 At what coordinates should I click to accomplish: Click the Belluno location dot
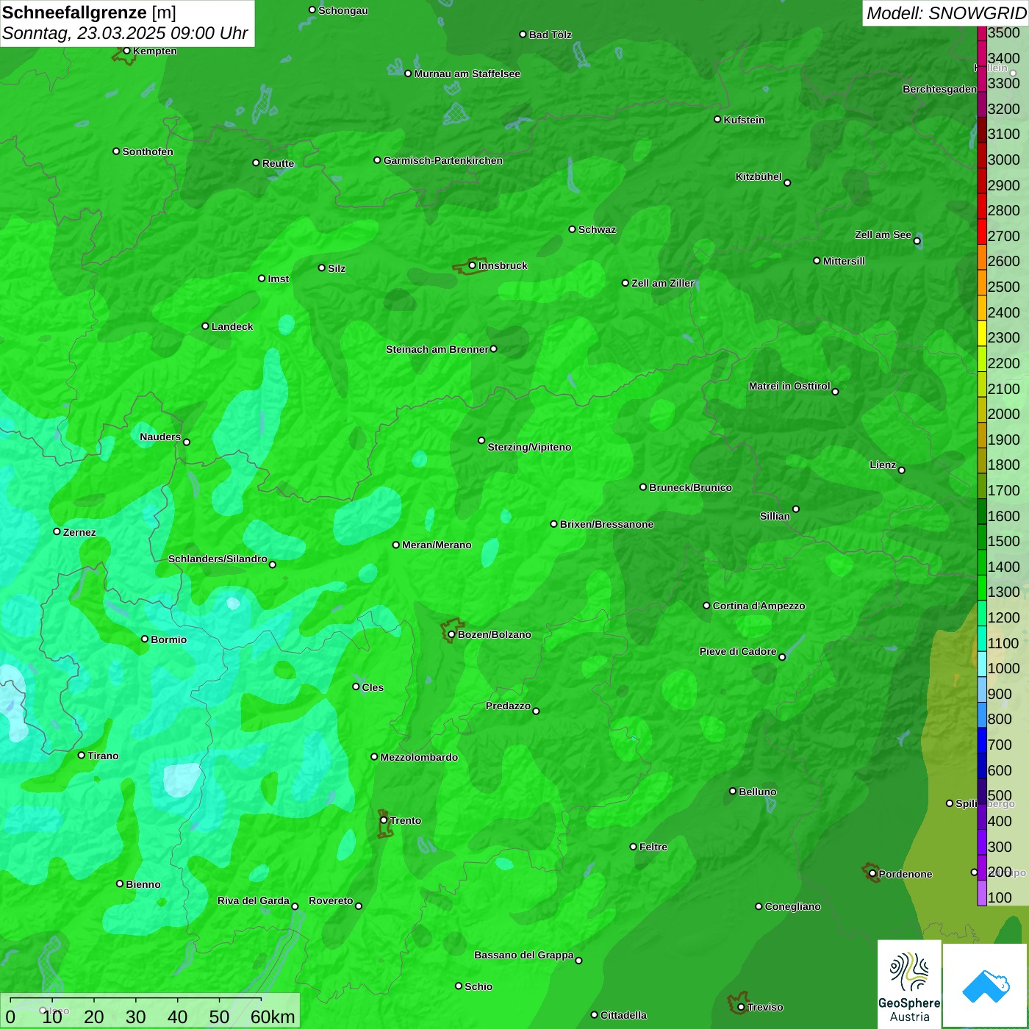[733, 791]
